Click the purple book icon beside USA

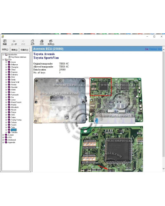6,137
